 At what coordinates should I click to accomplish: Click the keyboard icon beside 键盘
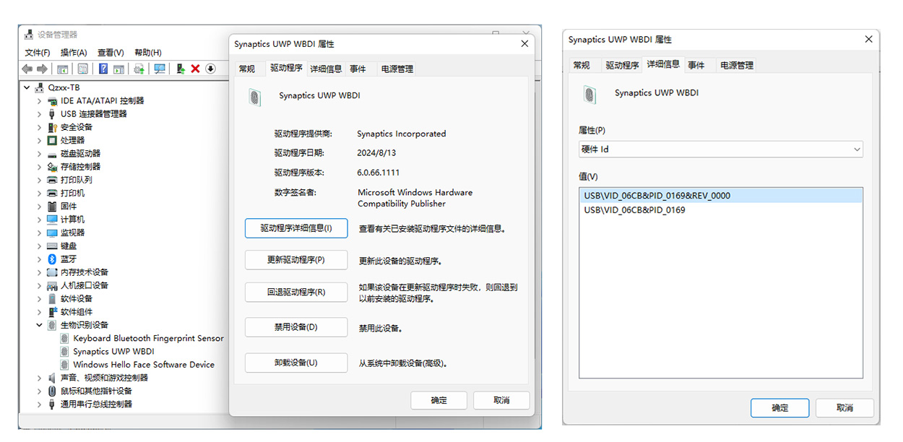52,246
